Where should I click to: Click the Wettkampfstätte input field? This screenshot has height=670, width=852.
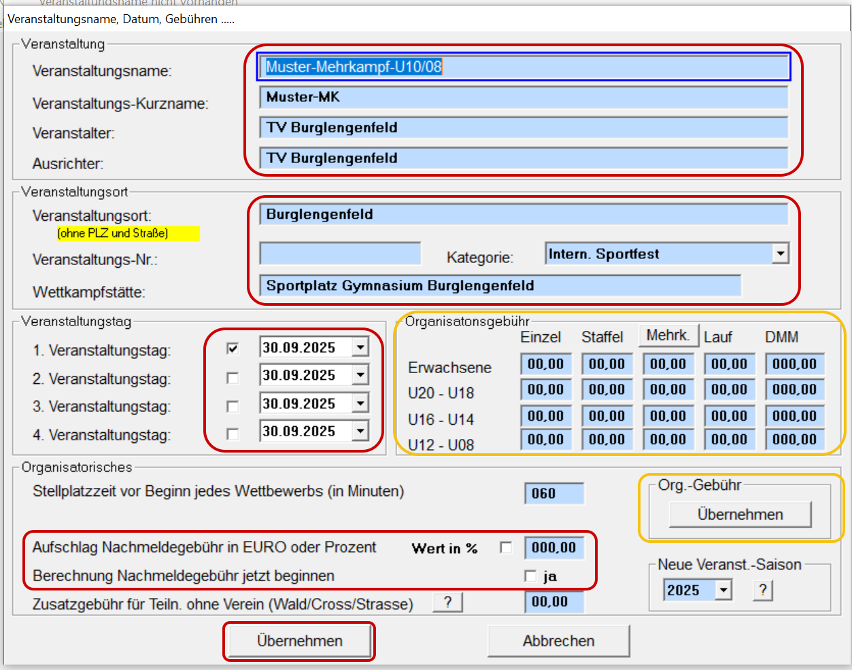pos(500,285)
